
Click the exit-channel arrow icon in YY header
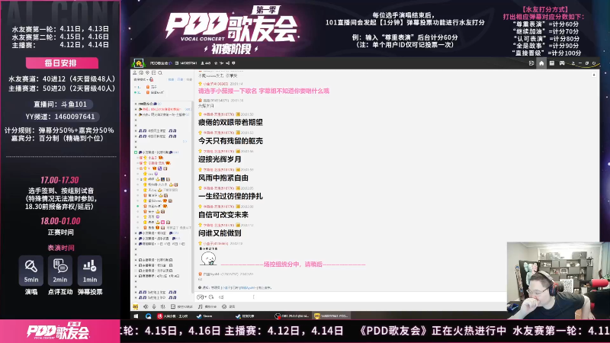(531, 63)
